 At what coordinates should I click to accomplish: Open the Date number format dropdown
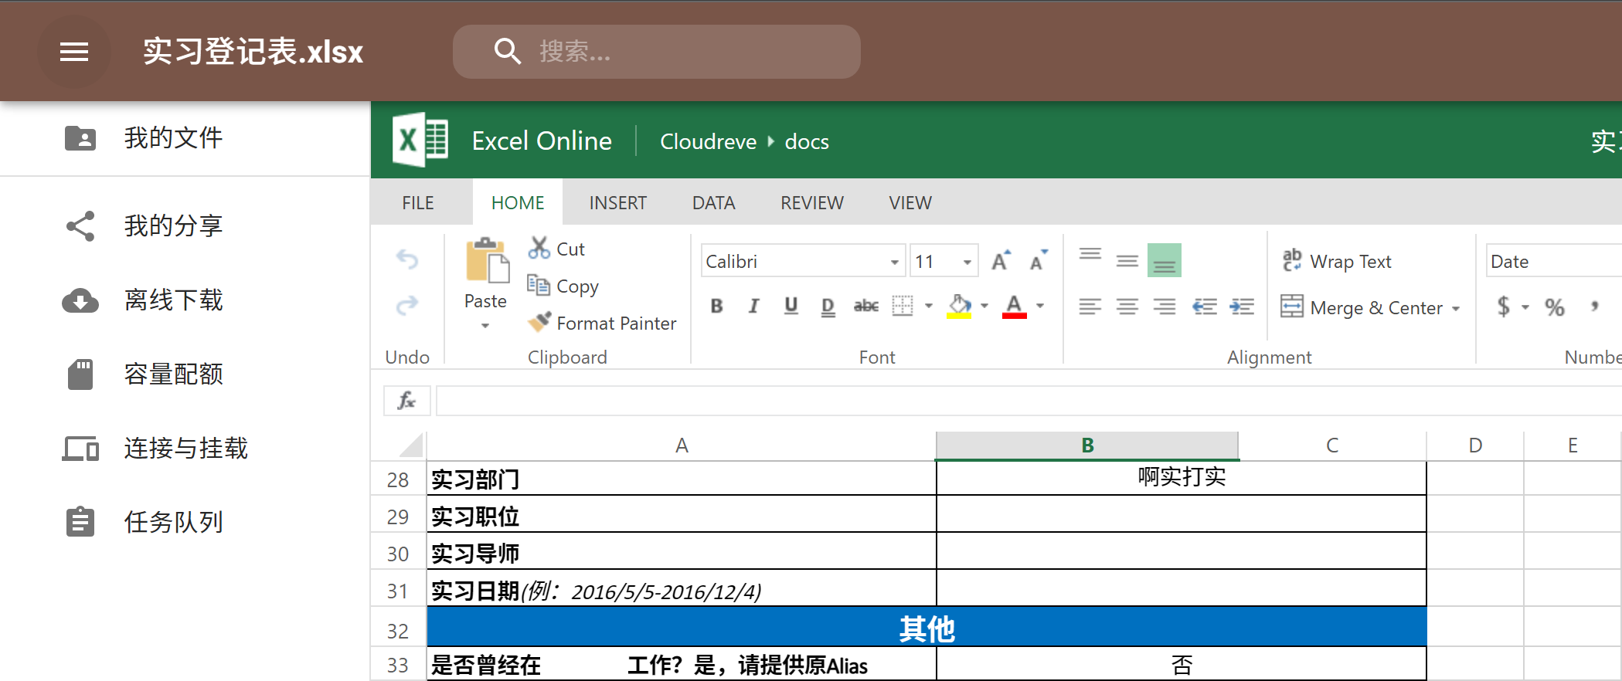click(1553, 261)
